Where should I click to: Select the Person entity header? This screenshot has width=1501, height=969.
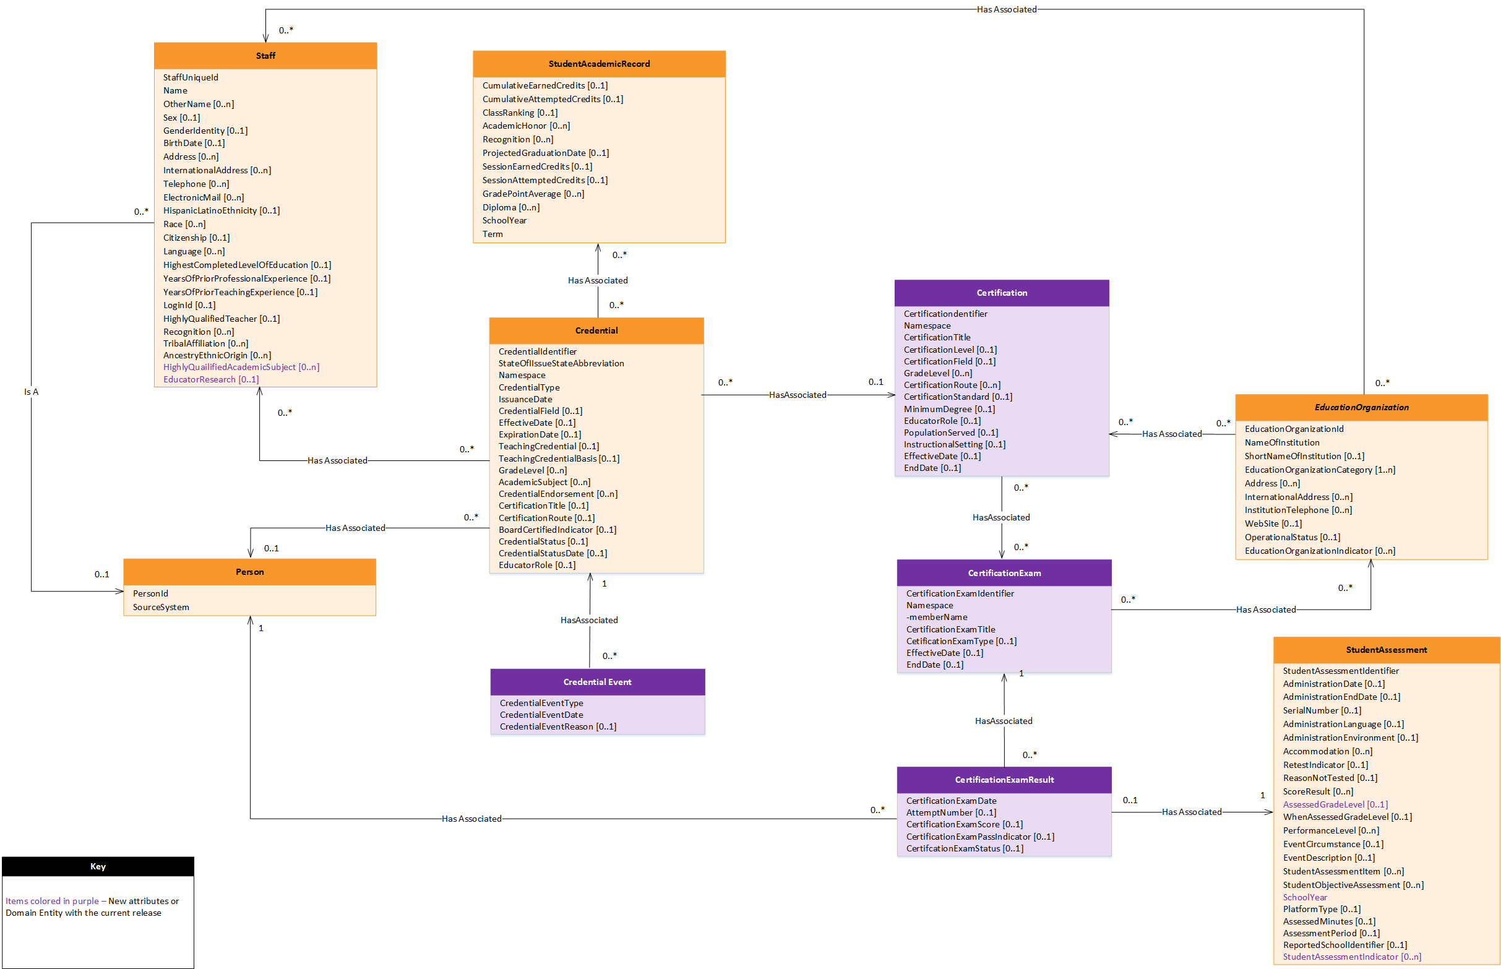click(x=249, y=572)
